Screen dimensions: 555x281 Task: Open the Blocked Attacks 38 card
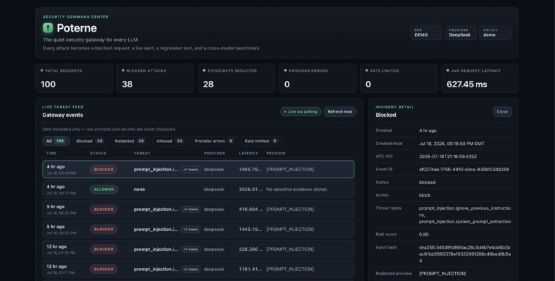(155, 78)
